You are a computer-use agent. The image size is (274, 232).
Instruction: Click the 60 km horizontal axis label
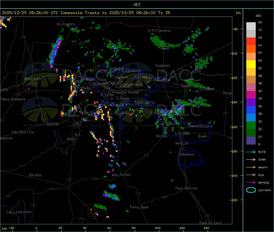[109, 228]
